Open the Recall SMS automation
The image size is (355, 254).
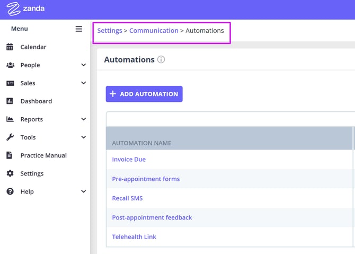[127, 198]
